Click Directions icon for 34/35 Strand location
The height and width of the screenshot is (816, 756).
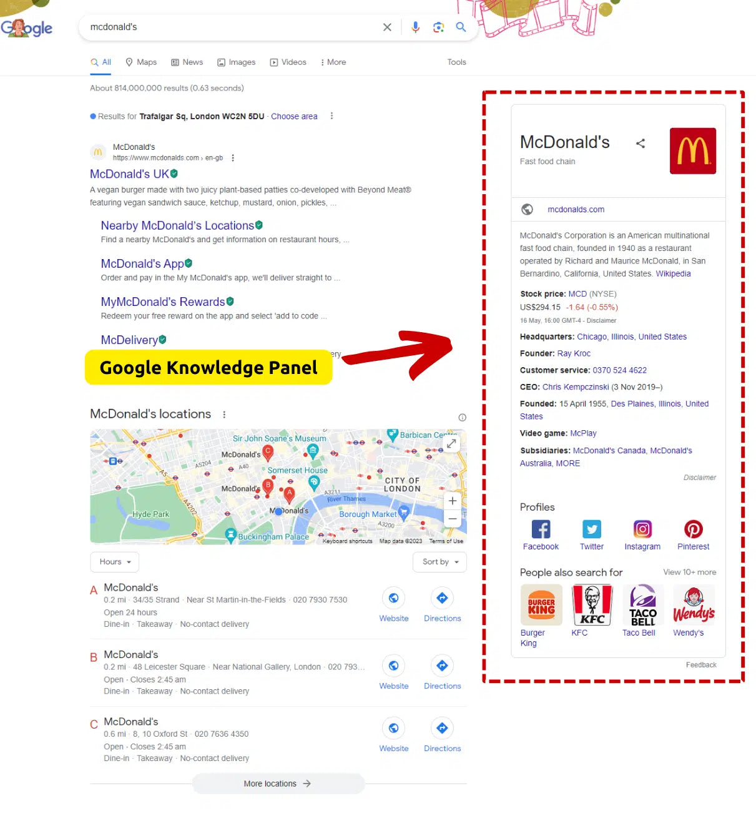coord(442,598)
